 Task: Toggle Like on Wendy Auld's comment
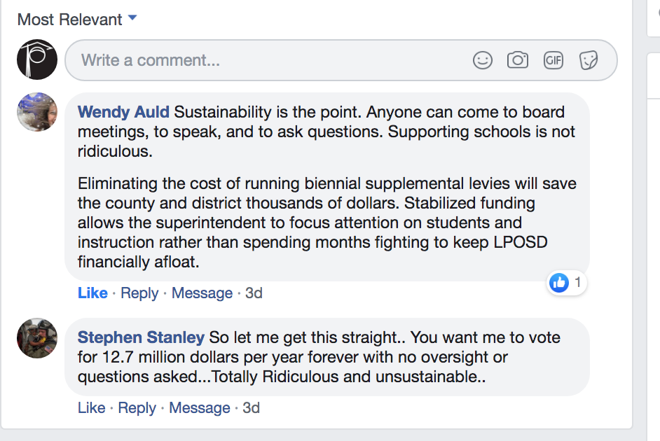(x=92, y=293)
